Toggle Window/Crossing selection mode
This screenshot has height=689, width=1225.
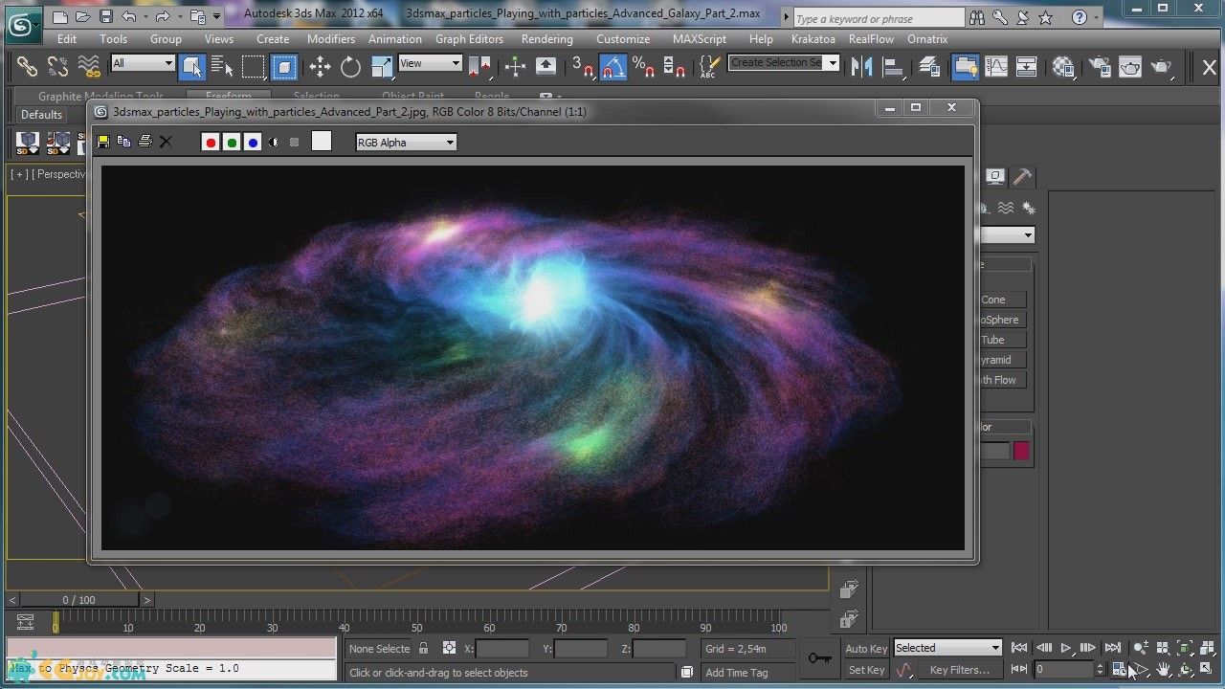pyautogui.click(x=284, y=66)
